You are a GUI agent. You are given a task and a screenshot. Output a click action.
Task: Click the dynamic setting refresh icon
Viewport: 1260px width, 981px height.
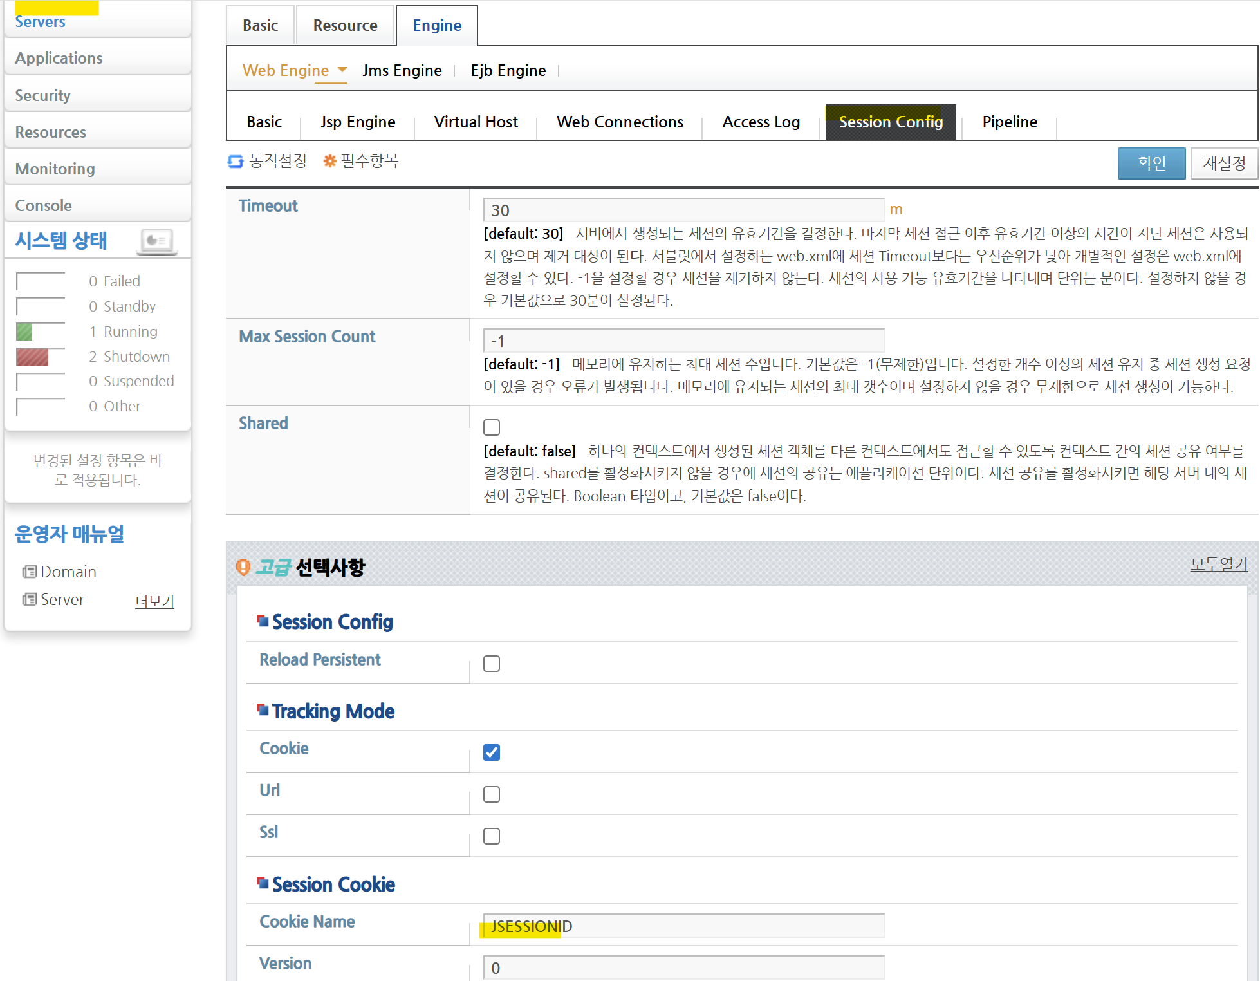tap(236, 161)
